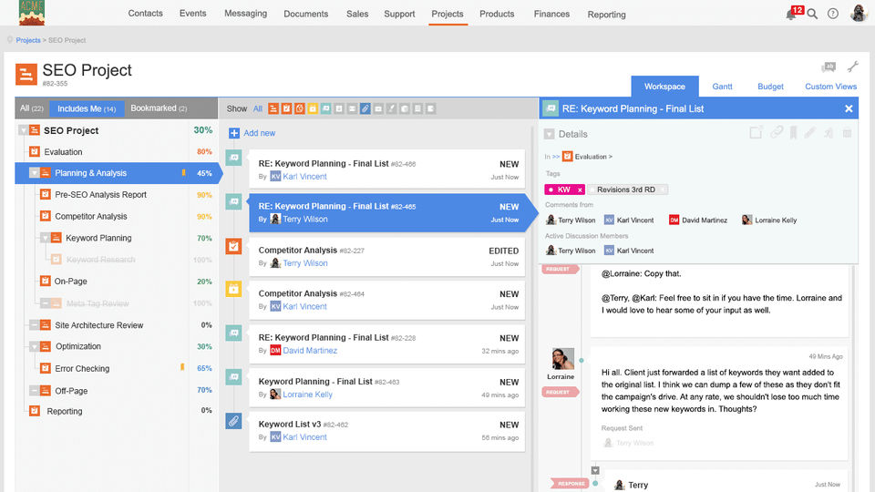875x492 pixels.
Task: Click the Revisions 3rd RD tag
Action: point(626,190)
